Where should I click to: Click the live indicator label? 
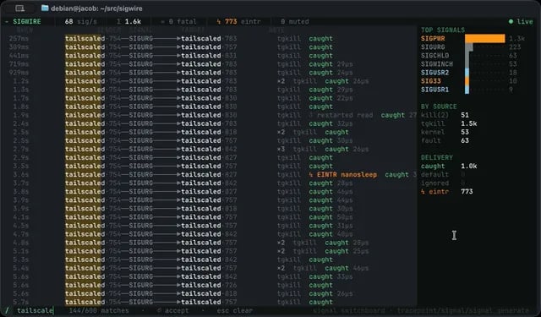(x=525, y=21)
